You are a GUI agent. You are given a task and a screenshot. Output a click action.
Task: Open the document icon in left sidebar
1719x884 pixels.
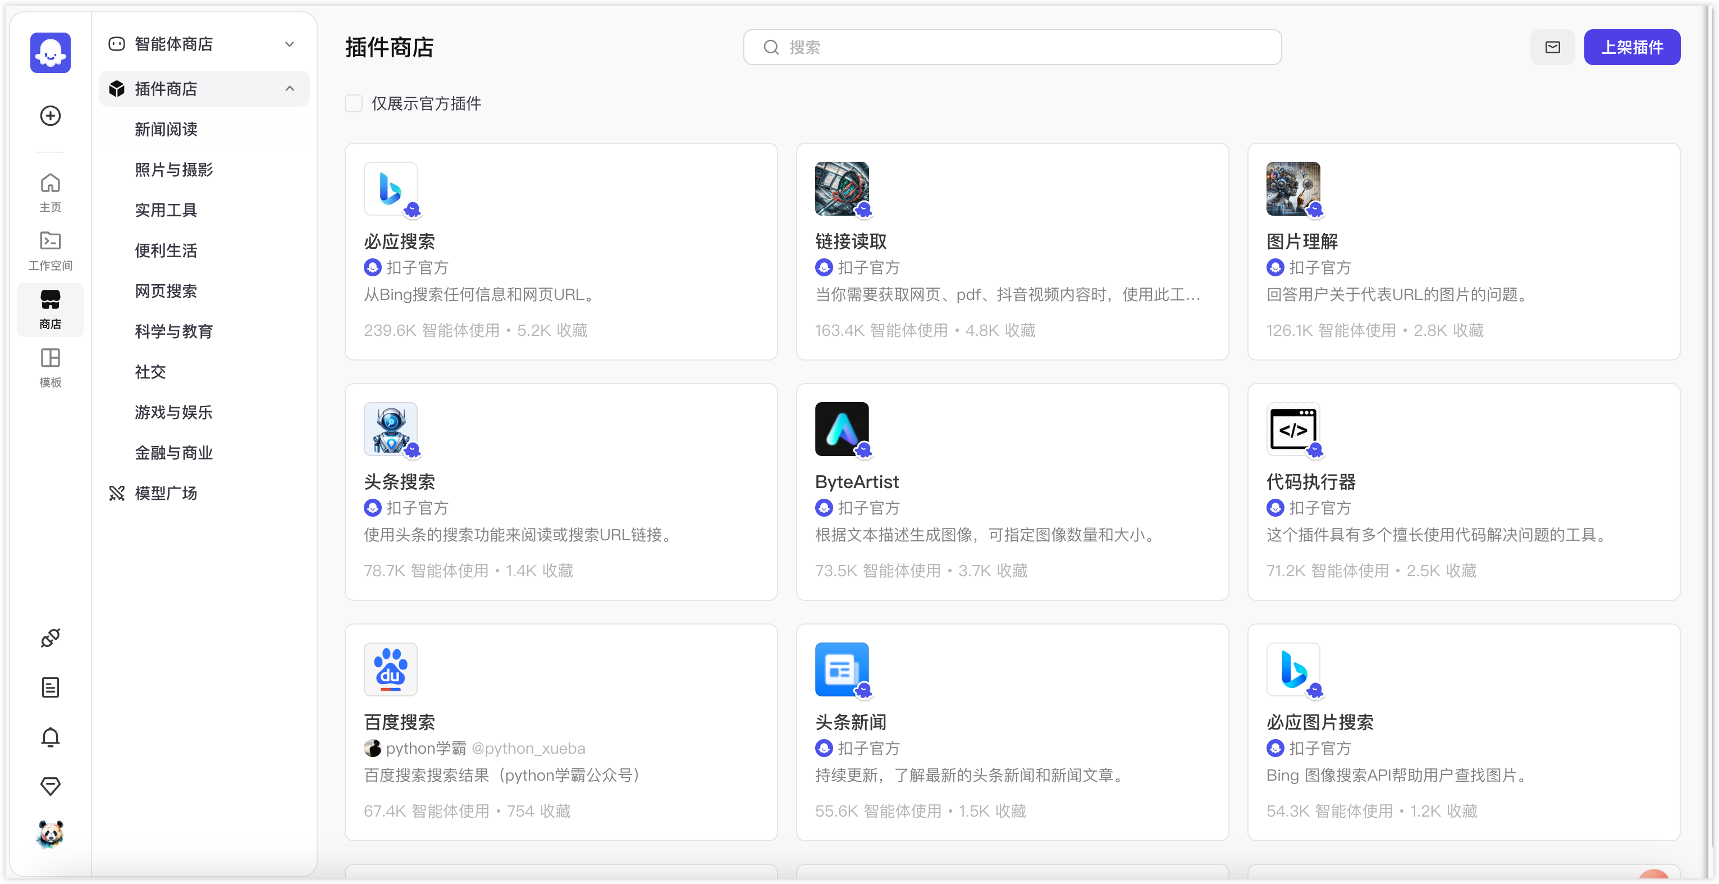pos(50,687)
